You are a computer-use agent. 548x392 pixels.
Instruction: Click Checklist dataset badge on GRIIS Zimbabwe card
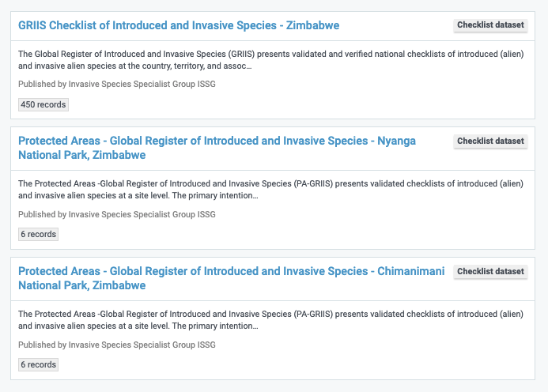[x=490, y=25]
